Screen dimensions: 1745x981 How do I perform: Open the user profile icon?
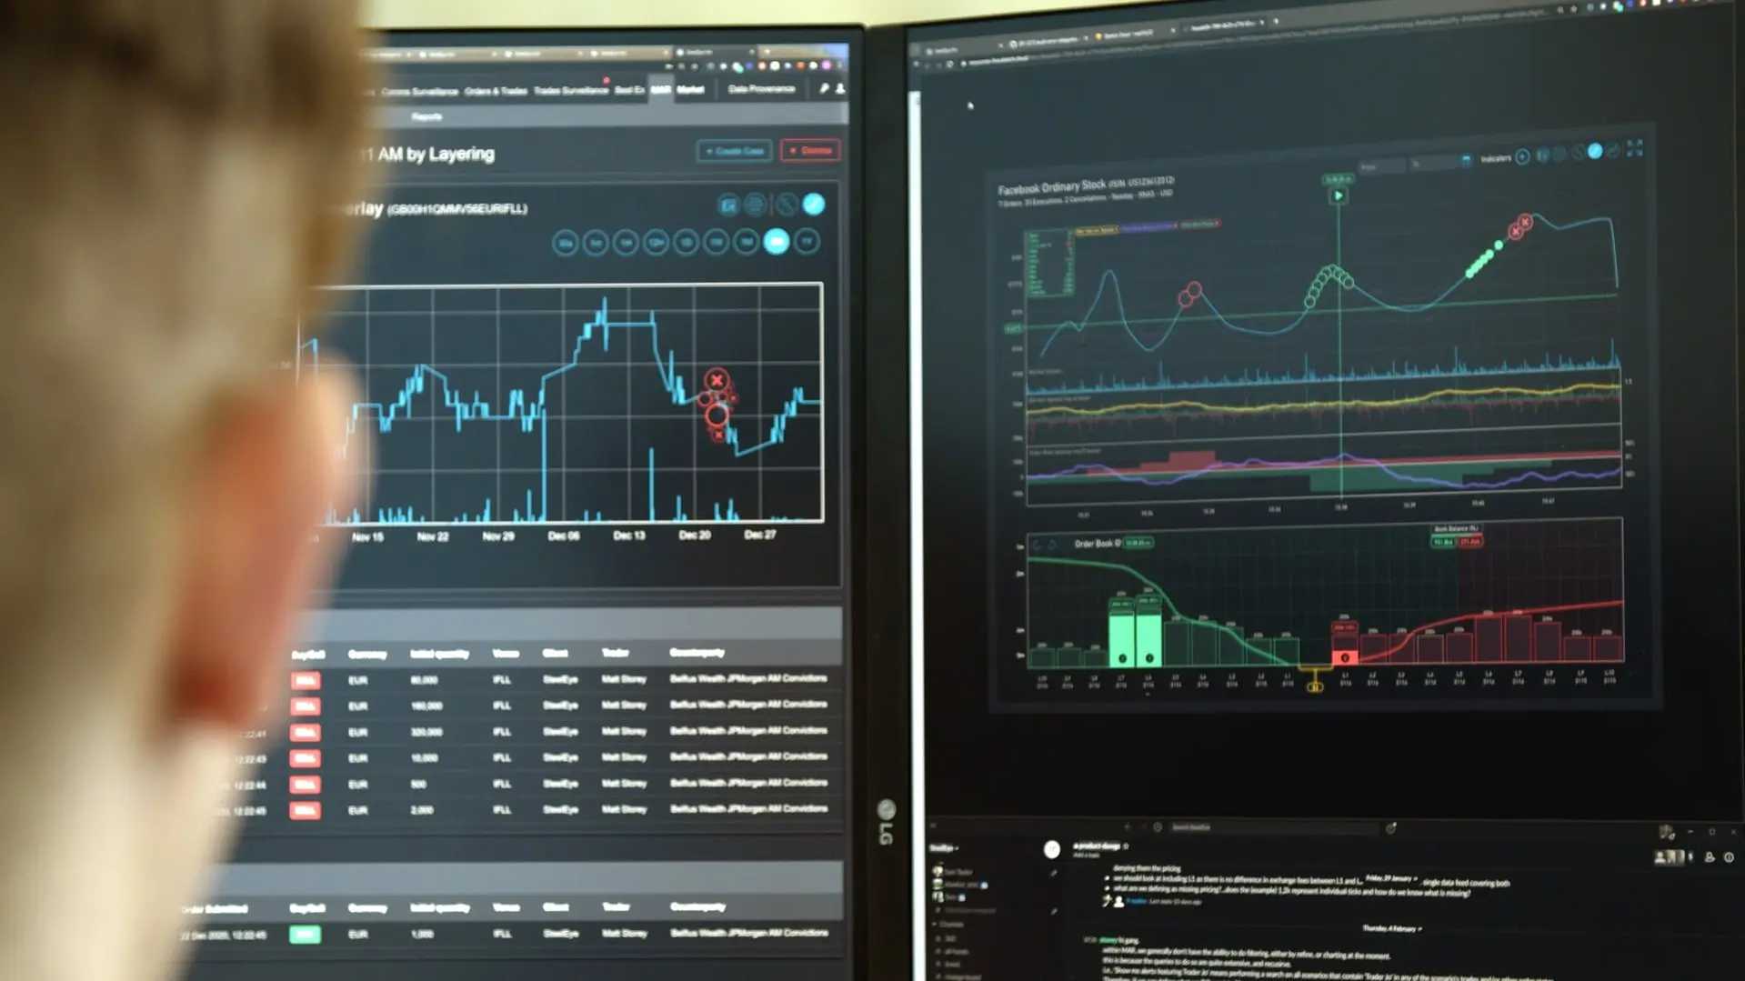[x=840, y=89]
